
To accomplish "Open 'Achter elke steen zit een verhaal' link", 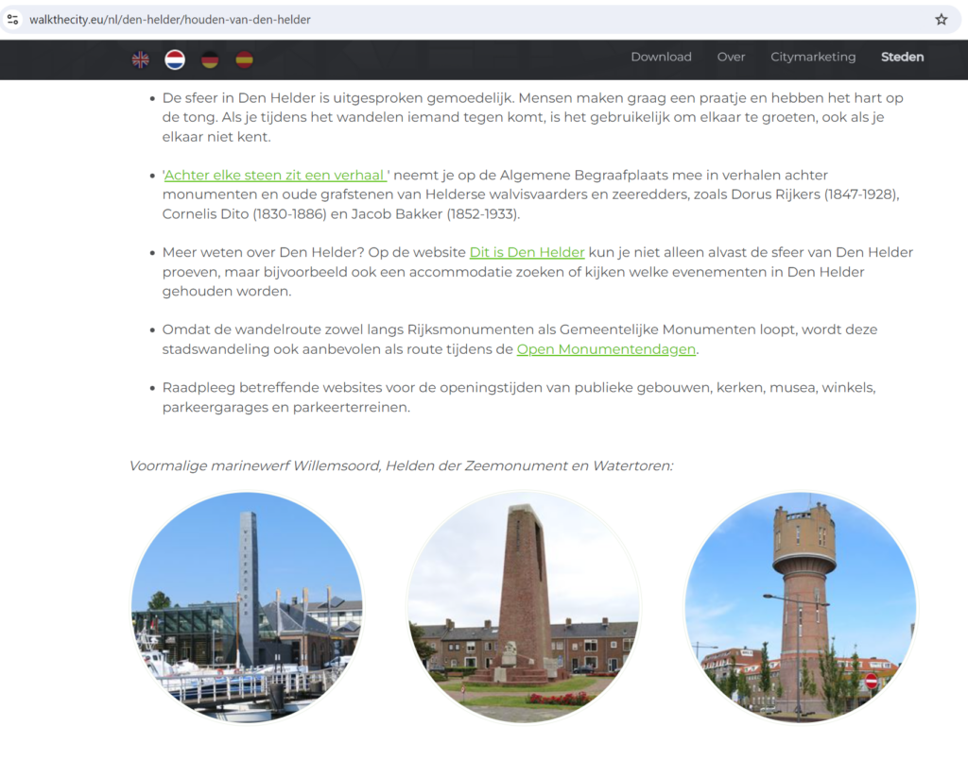I will (x=277, y=175).
